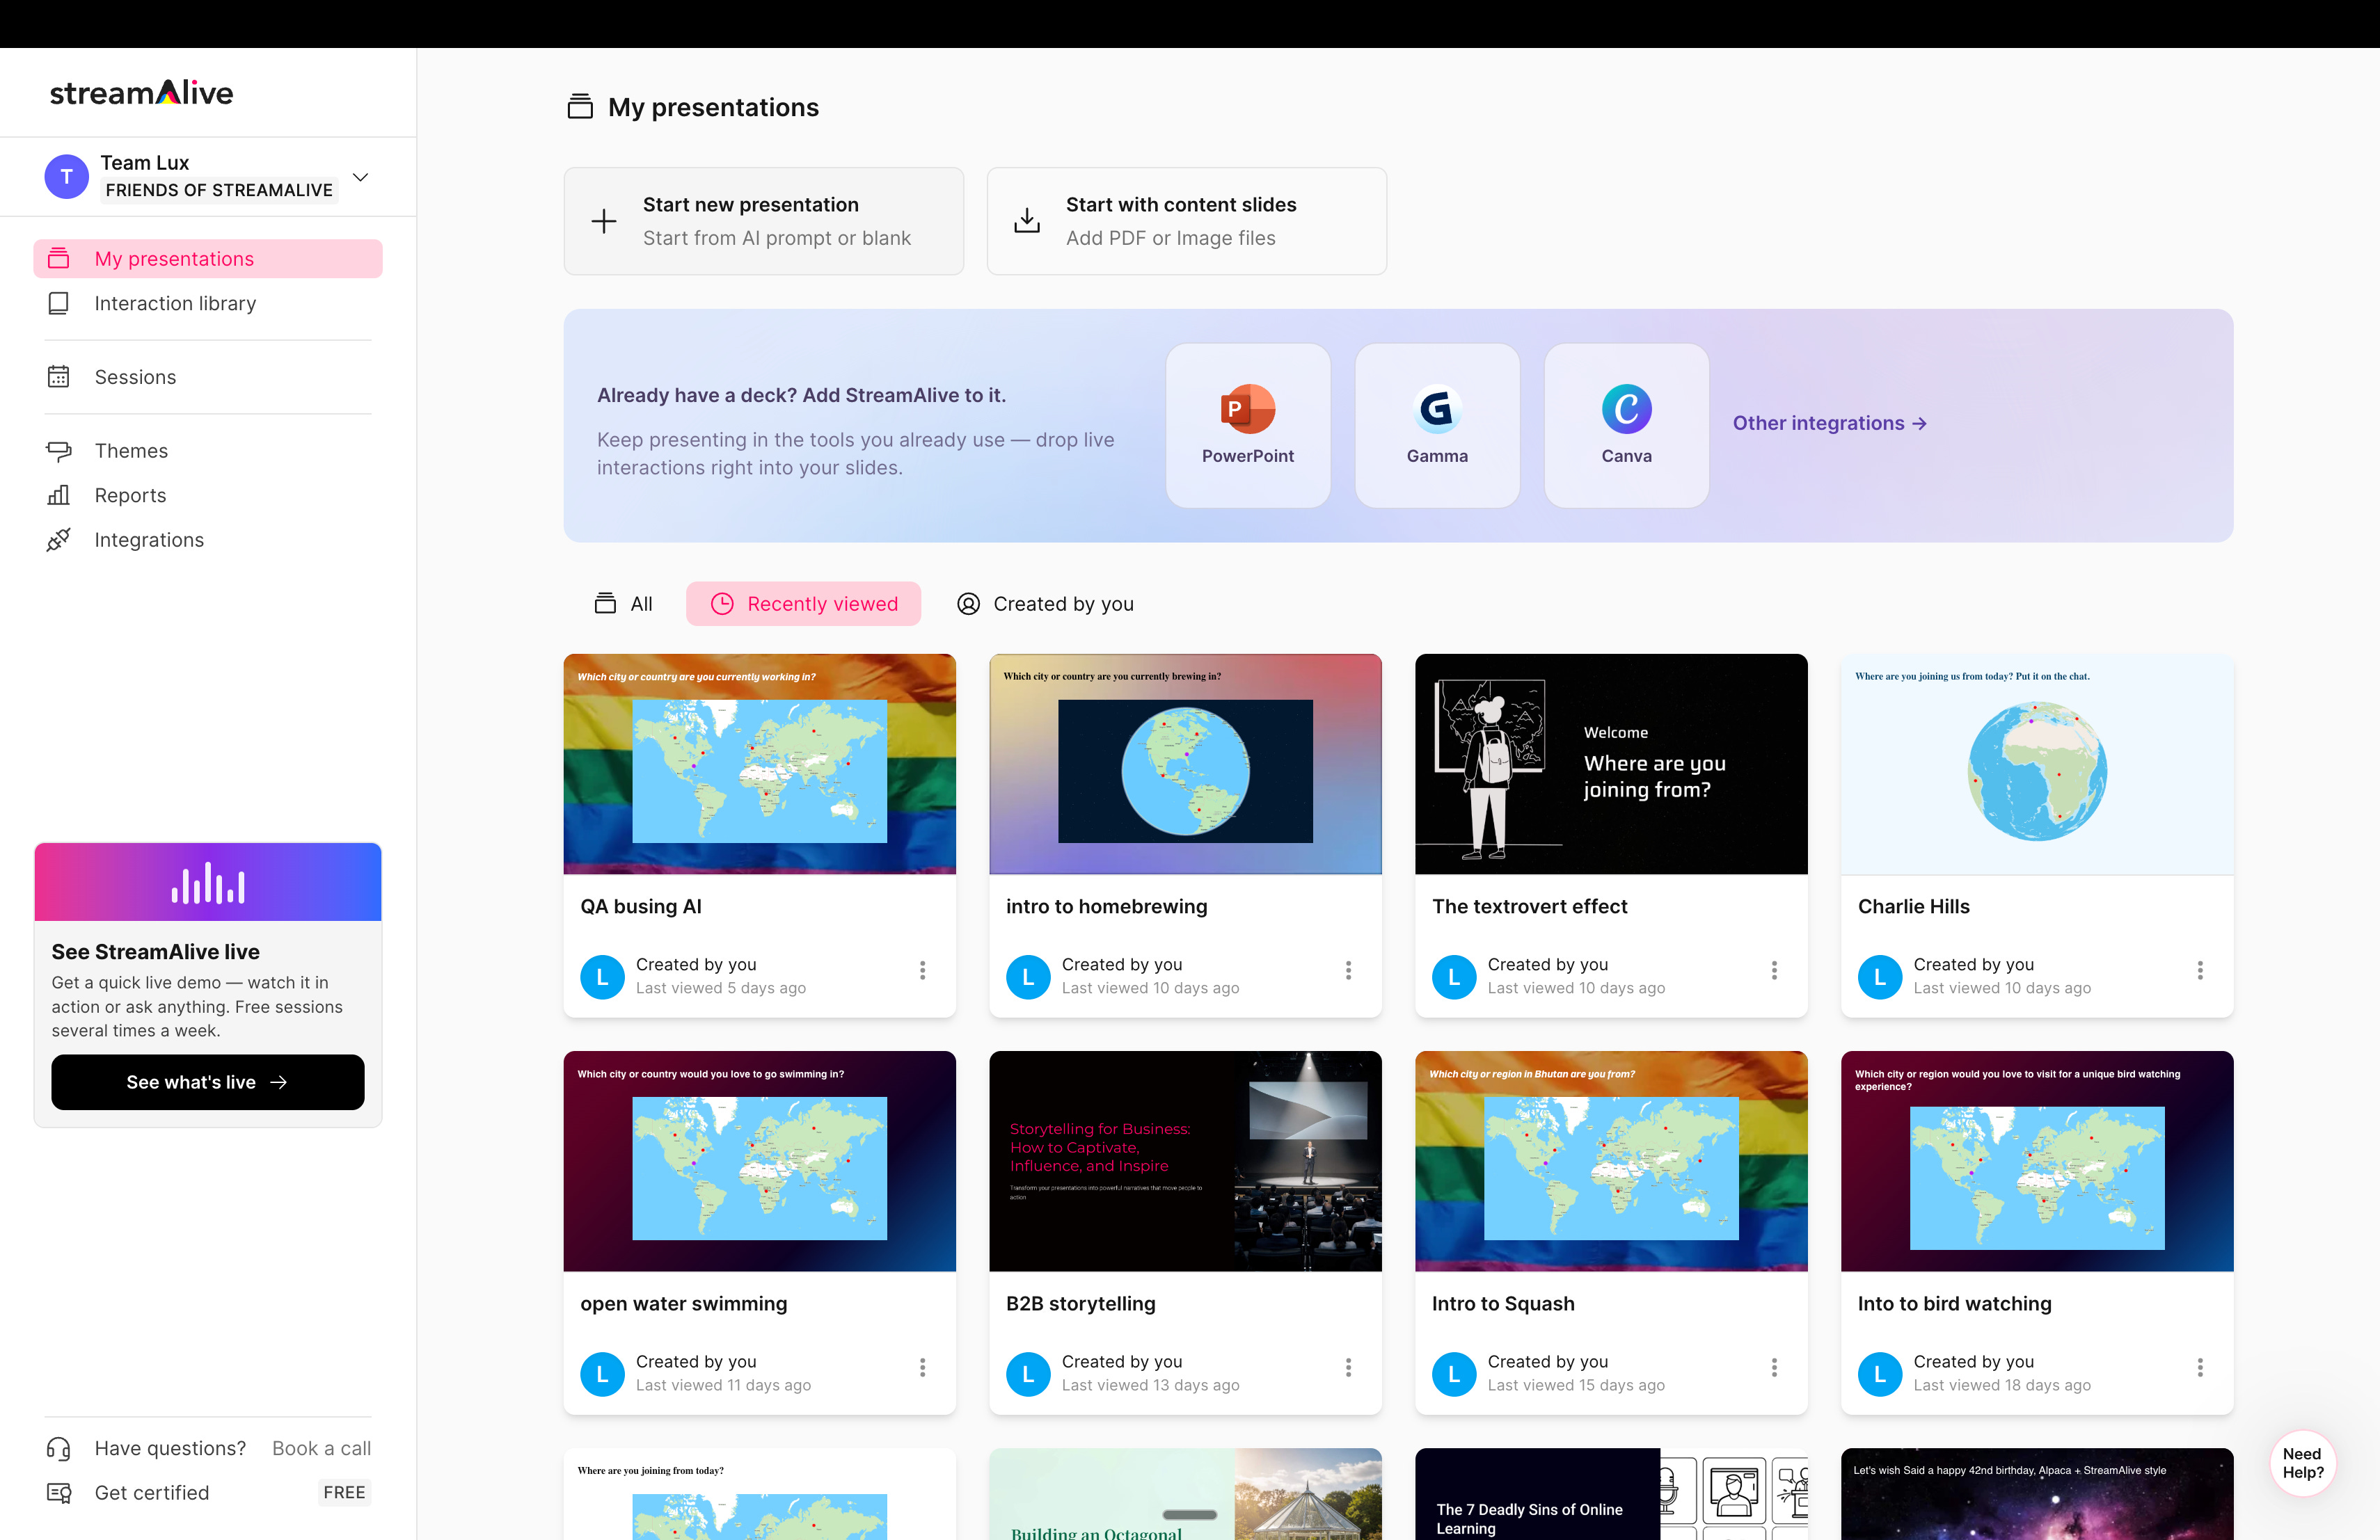
Task: Click the Created by you person icon
Action: pyautogui.click(x=968, y=604)
